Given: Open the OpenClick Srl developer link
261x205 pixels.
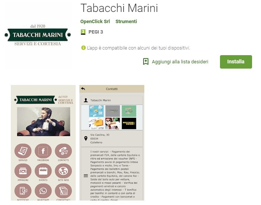Looking at the screenshot, I should [95, 22].
